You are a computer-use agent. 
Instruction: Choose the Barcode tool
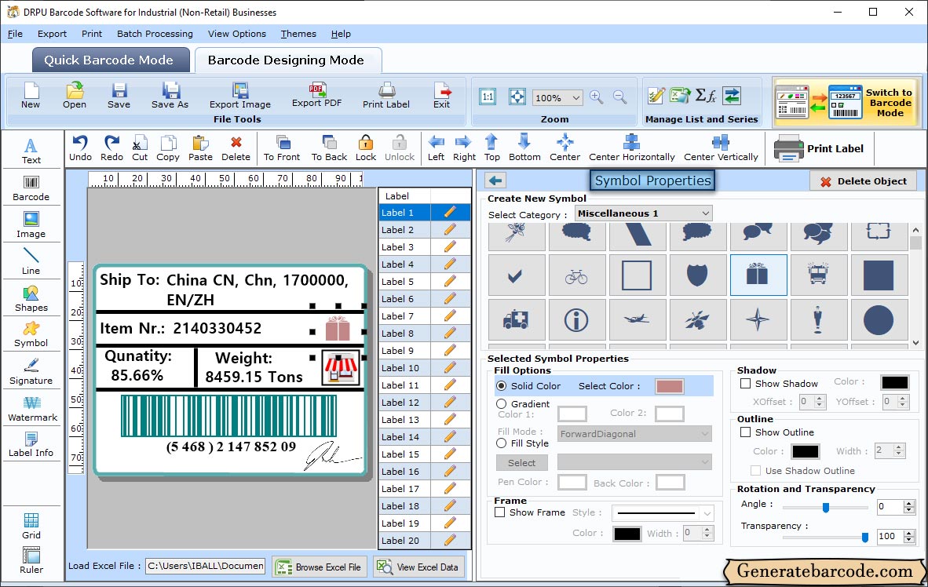tap(31, 188)
